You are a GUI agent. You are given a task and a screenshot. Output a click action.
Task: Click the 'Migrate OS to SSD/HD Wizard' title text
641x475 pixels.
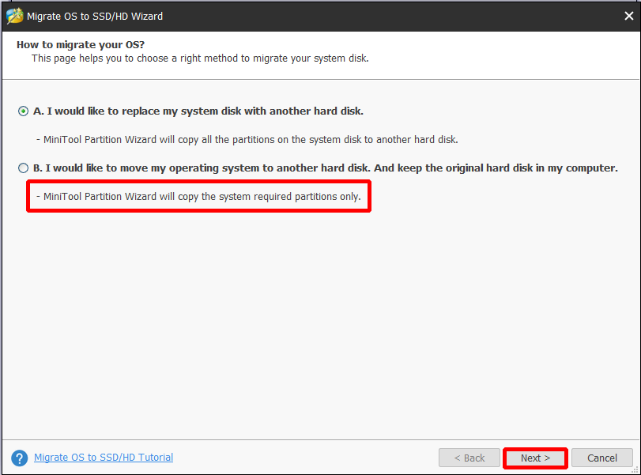(95, 17)
